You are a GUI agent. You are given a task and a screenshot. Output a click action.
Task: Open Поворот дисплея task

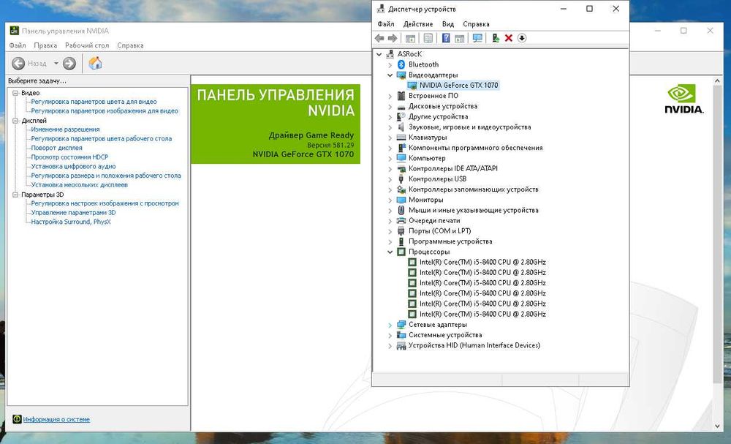click(x=56, y=148)
